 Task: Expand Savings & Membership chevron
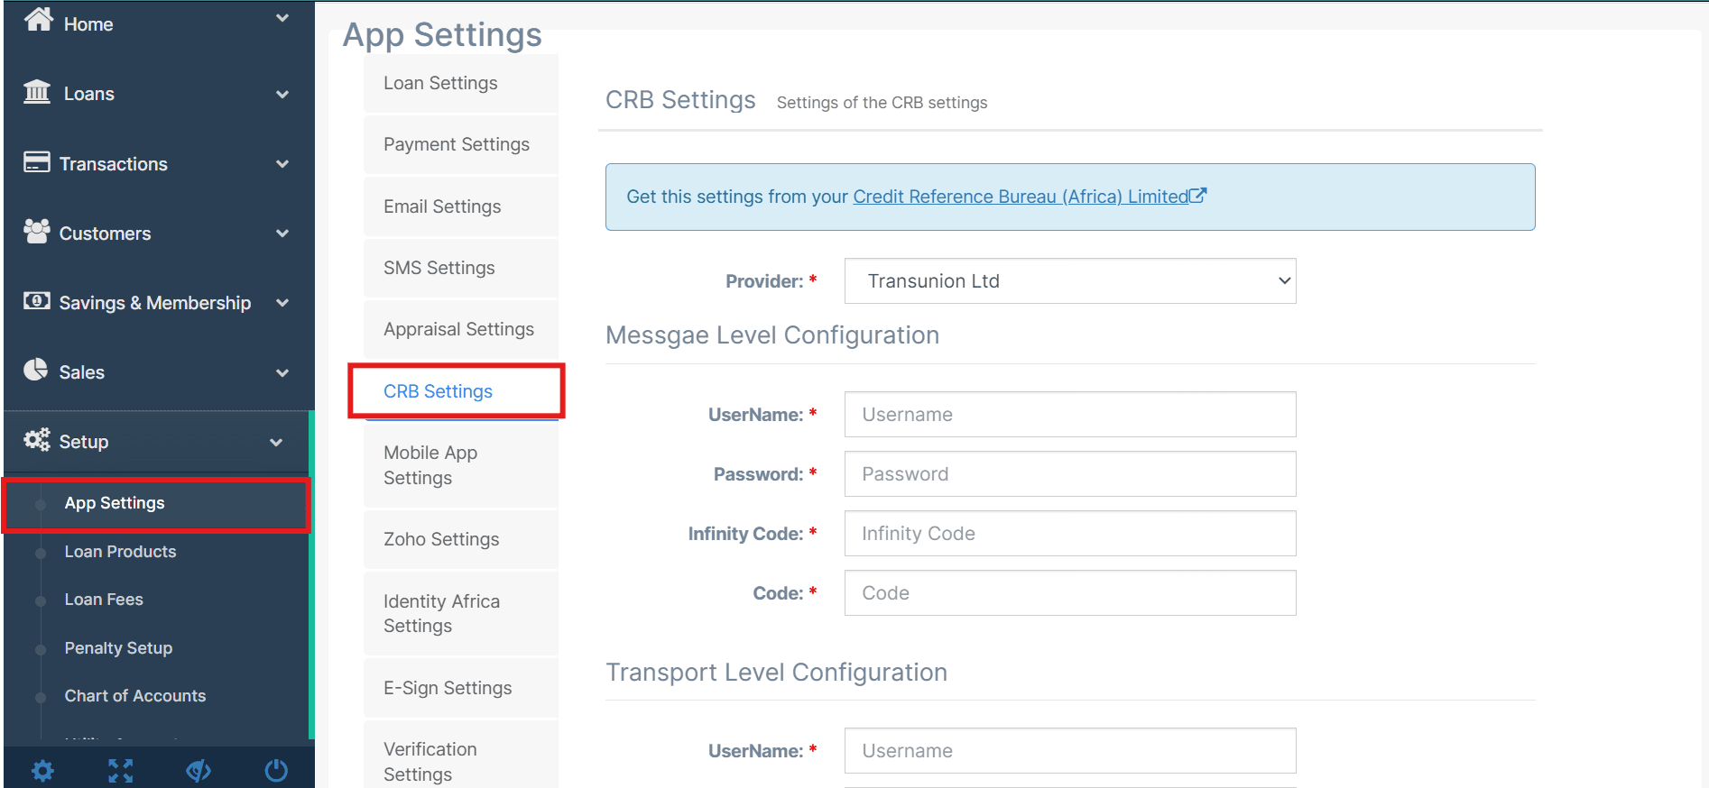coord(282,303)
